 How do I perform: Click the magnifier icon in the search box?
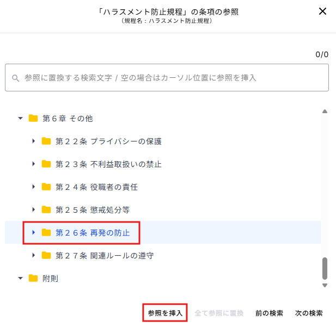(x=15, y=78)
